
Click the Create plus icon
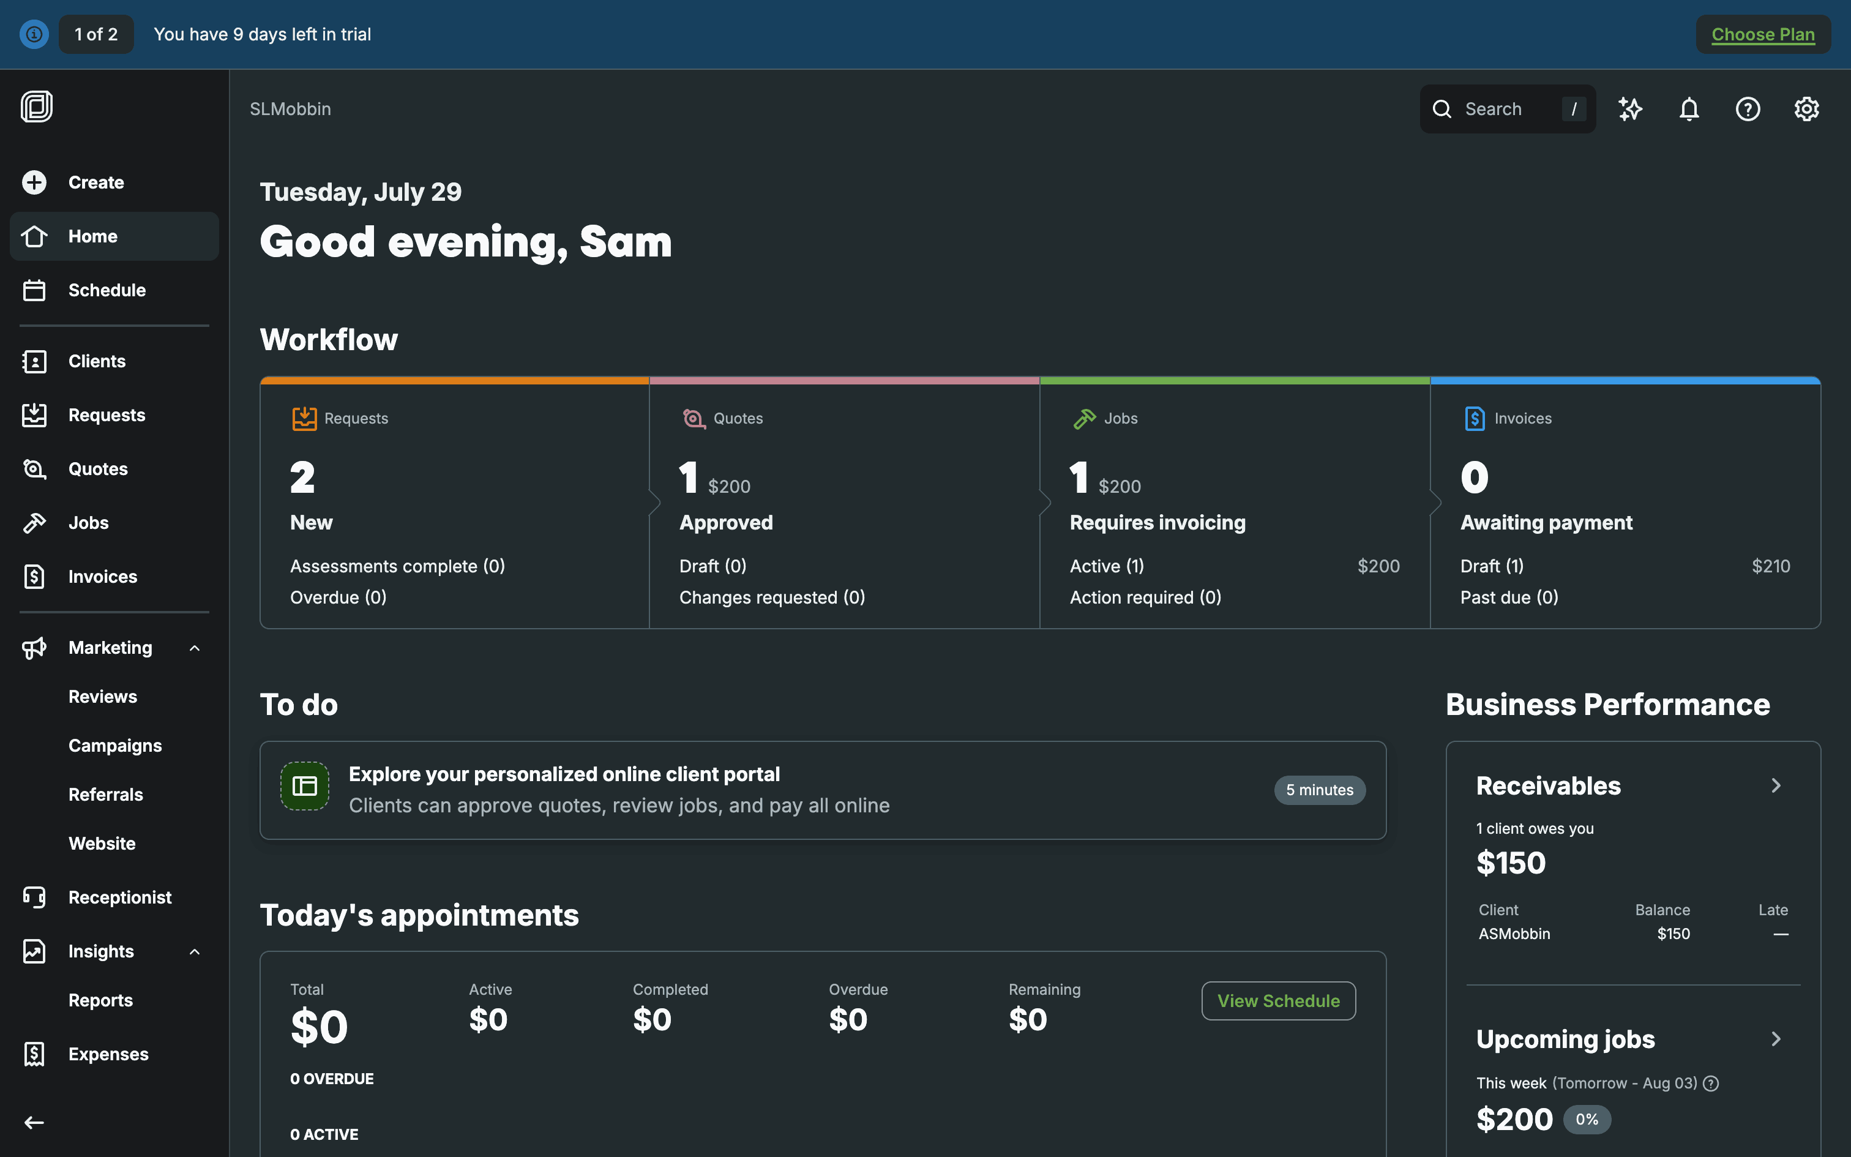click(34, 182)
